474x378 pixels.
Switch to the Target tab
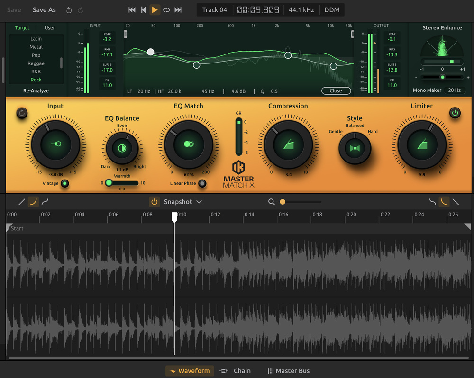tap(22, 28)
